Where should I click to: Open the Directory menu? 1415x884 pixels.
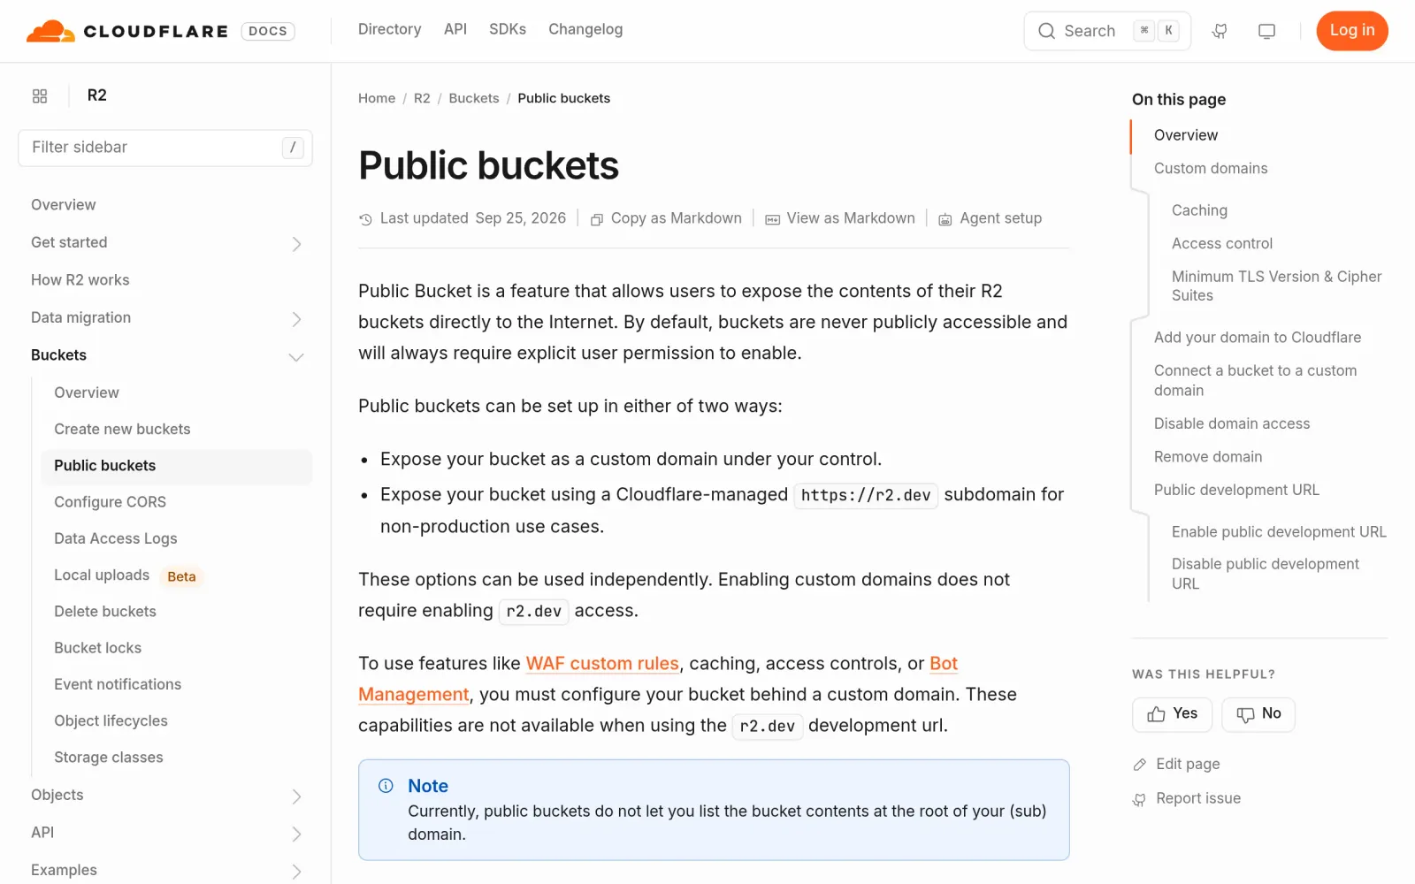[389, 29]
